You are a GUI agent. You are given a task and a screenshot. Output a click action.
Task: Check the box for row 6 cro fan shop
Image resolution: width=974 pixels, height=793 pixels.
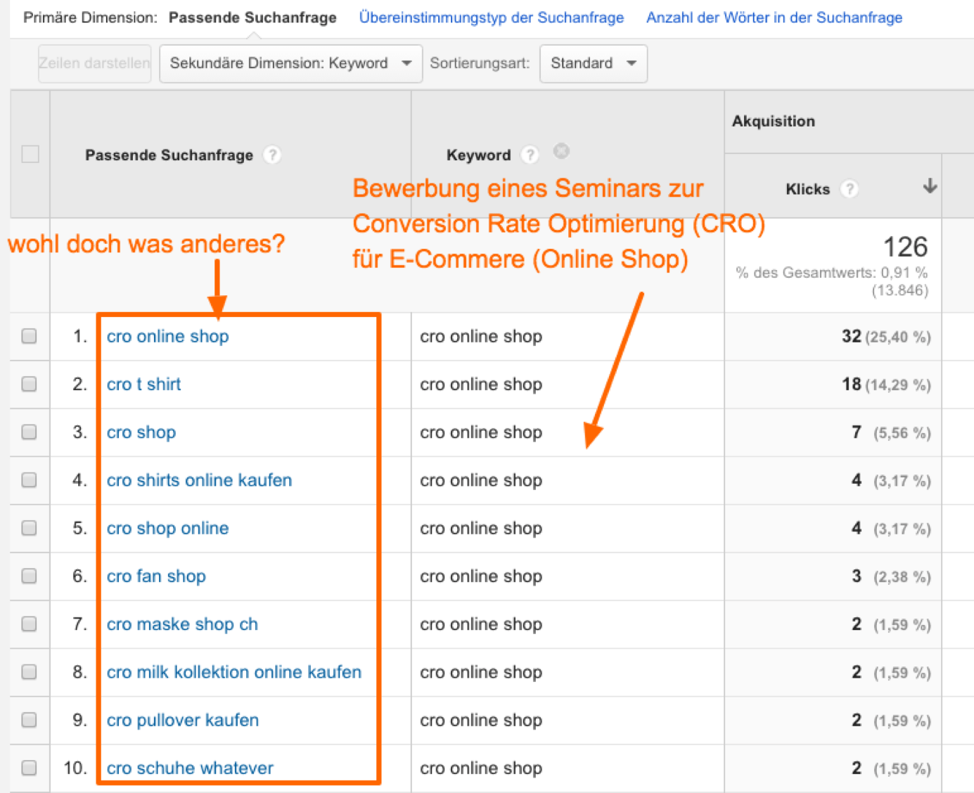pyautogui.click(x=29, y=576)
